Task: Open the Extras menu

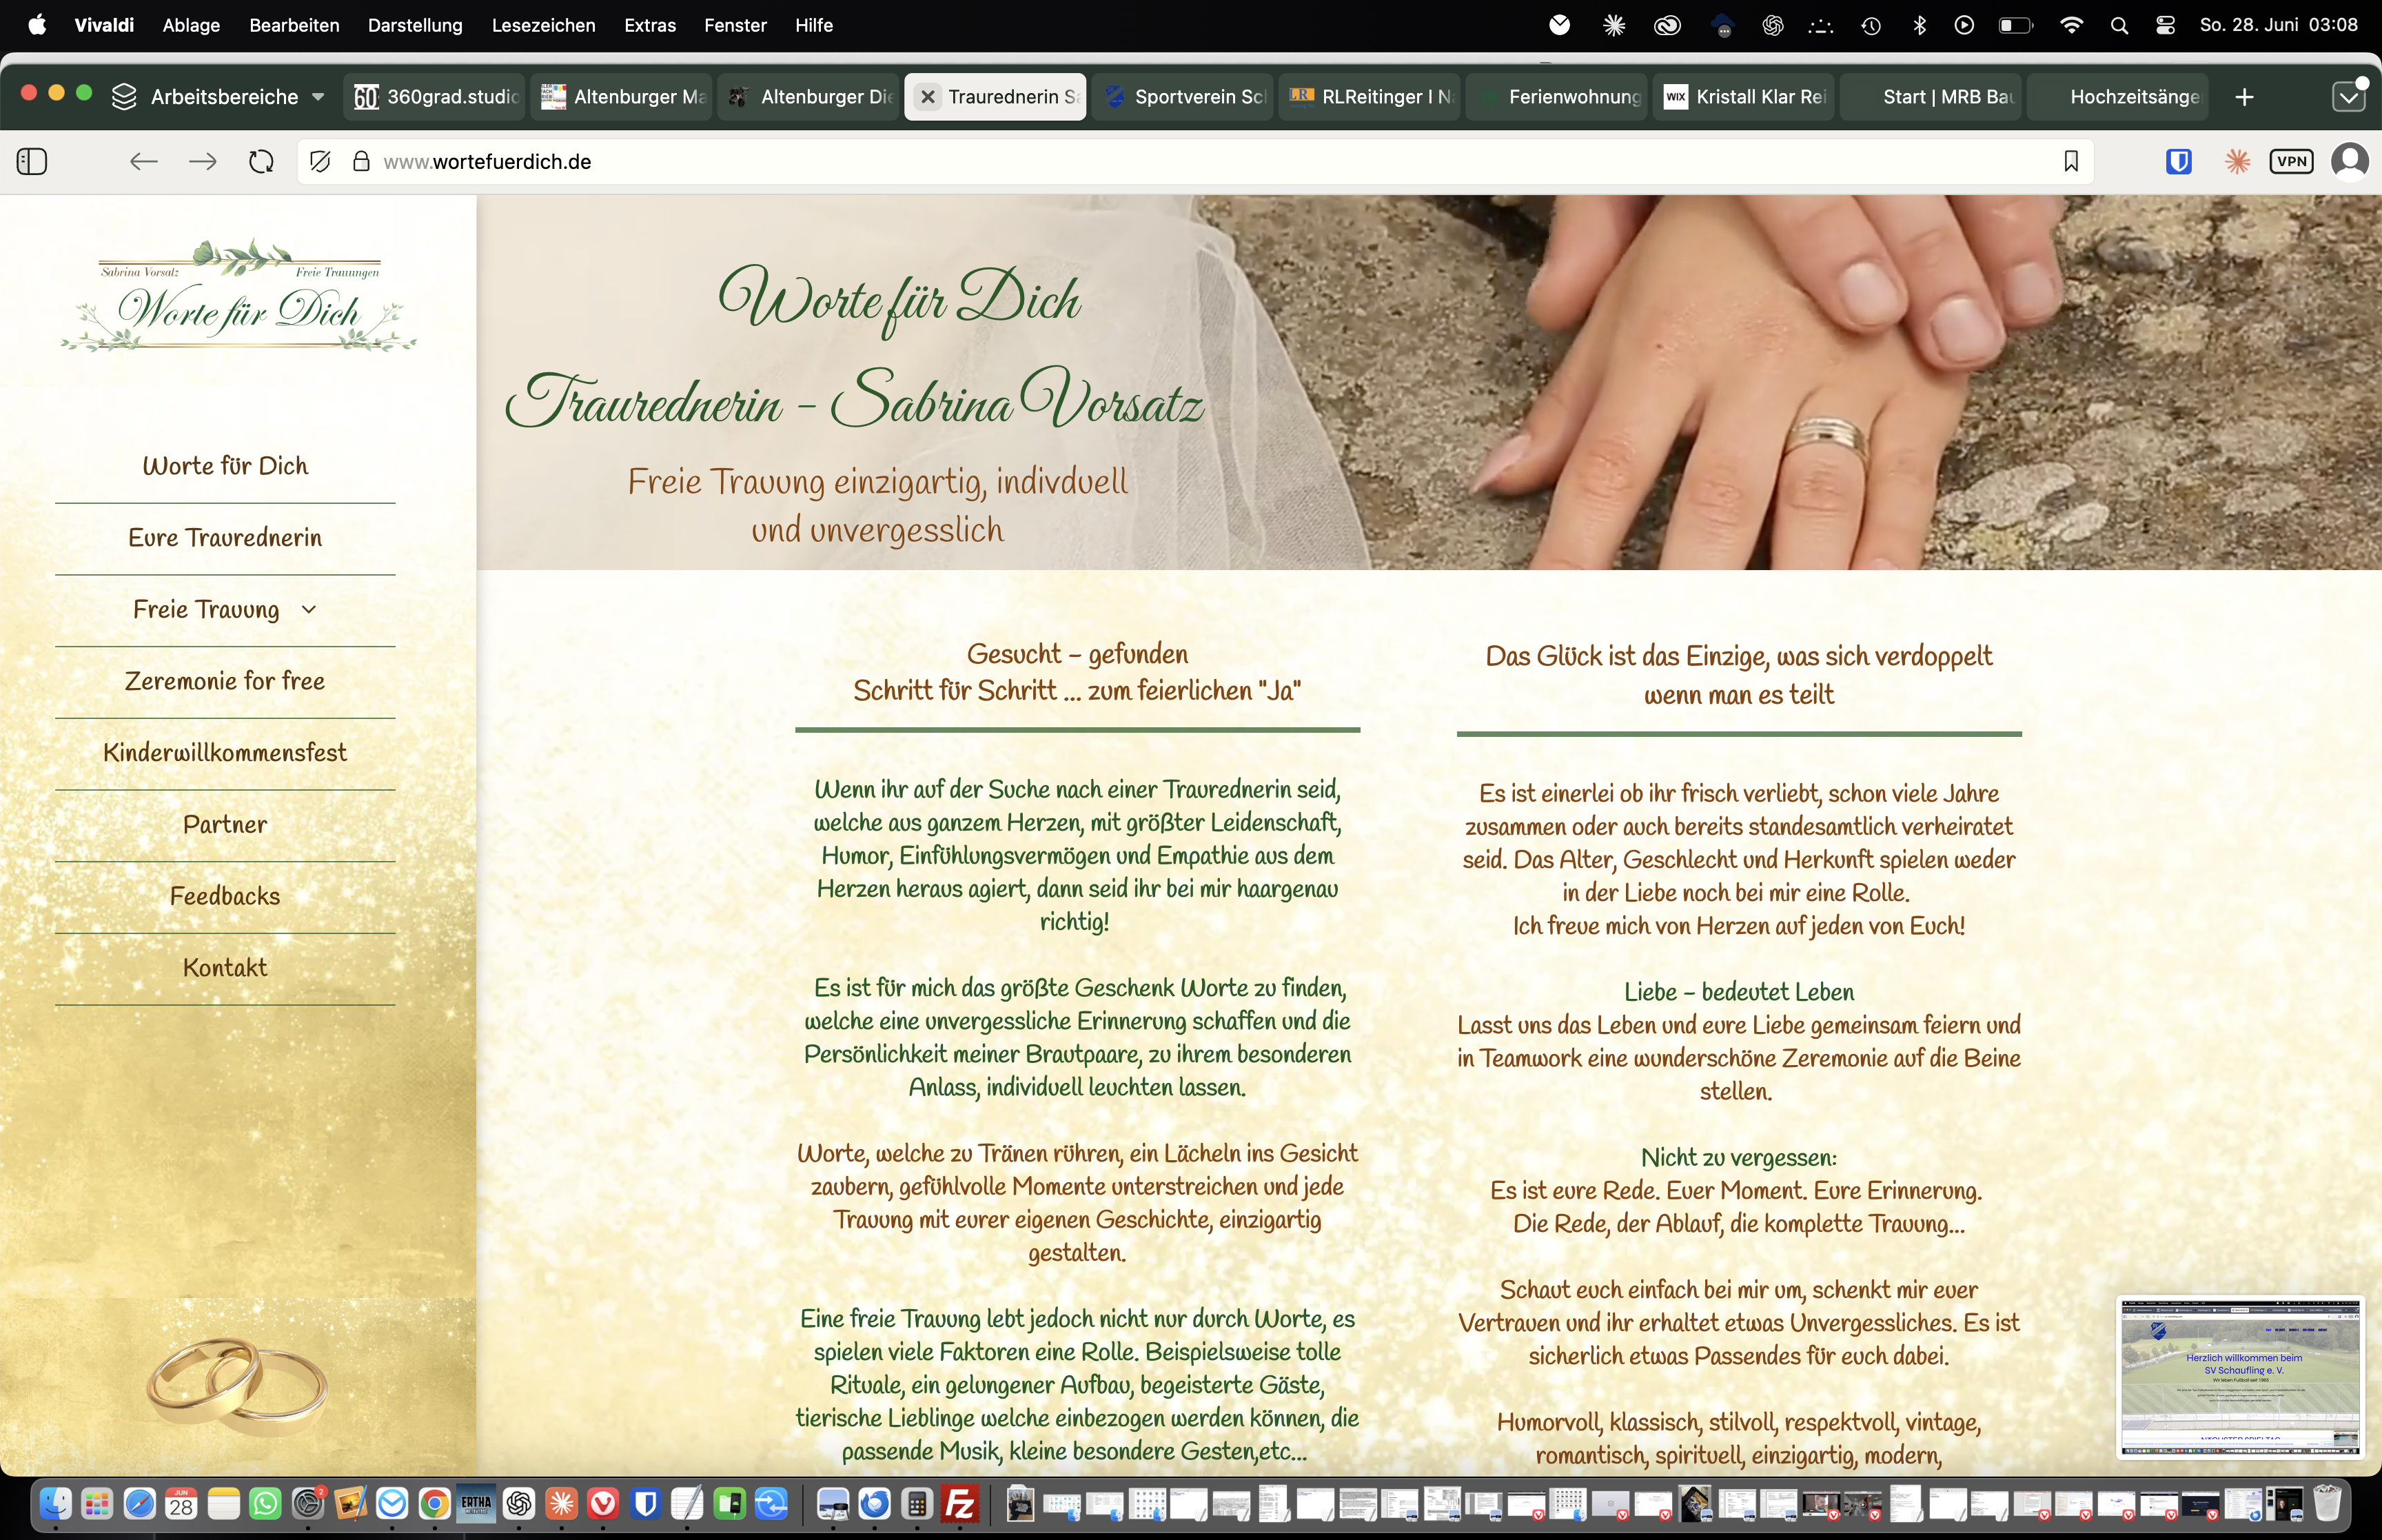Action: [650, 25]
